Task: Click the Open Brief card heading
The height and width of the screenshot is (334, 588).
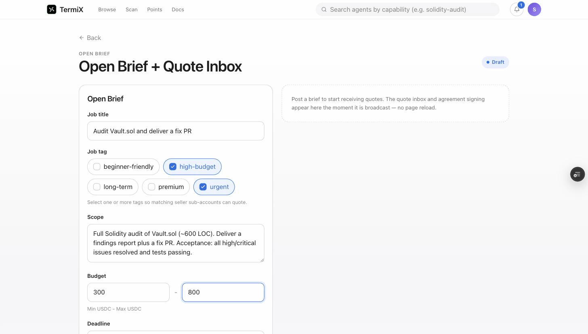Action: (x=105, y=99)
